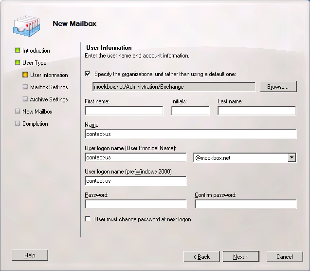Focus the First name field
Image resolution: width=310 pixels, height=271 pixels.
[124, 111]
